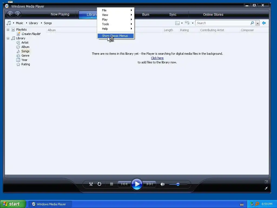Sort by the Length column header
Image resolution: width=277 pixels, height=208 pixels.
[168, 30]
